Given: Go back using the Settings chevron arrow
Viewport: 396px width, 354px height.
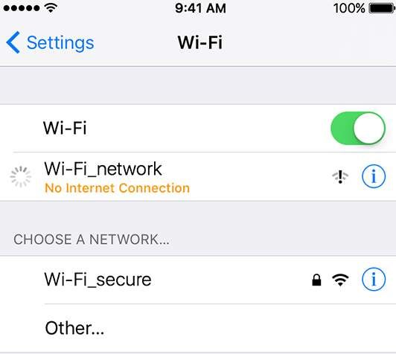Looking at the screenshot, I should [x=13, y=42].
